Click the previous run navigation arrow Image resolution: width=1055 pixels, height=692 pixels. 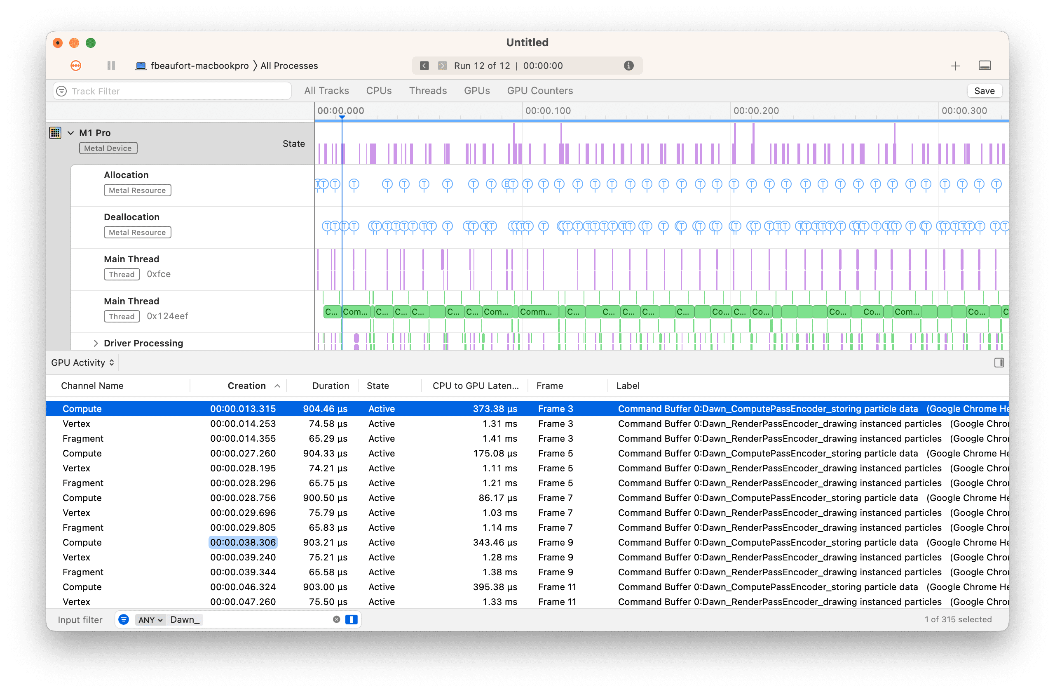tap(424, 66)
